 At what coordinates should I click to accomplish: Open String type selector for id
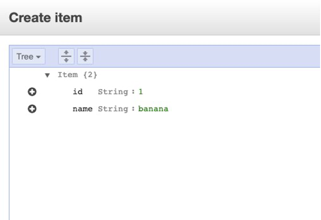pyautogui.click(x=113, y=92)
